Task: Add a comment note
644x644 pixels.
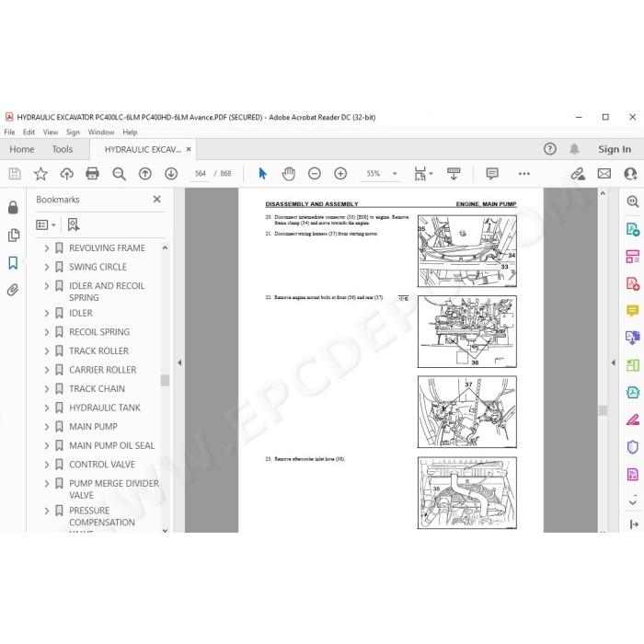Action: pyautogui.click(x=492, y=174)
